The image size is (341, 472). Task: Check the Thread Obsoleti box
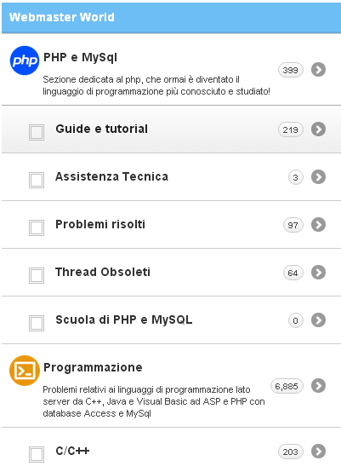click(37, 275)
